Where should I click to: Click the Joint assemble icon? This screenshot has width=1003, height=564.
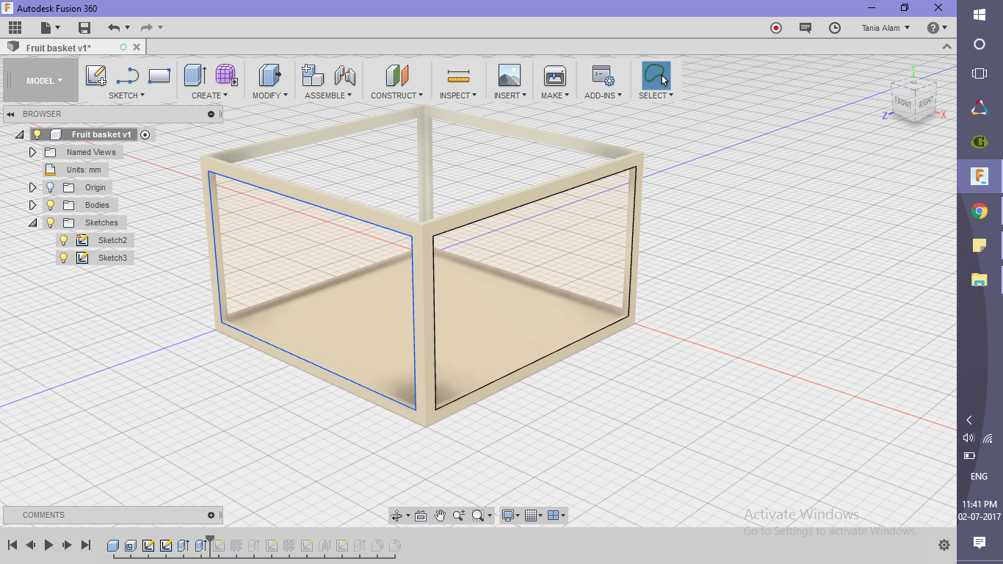344,75
